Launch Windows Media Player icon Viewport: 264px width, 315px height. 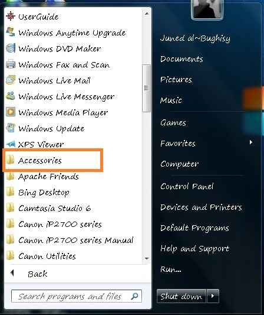point(11,112)
